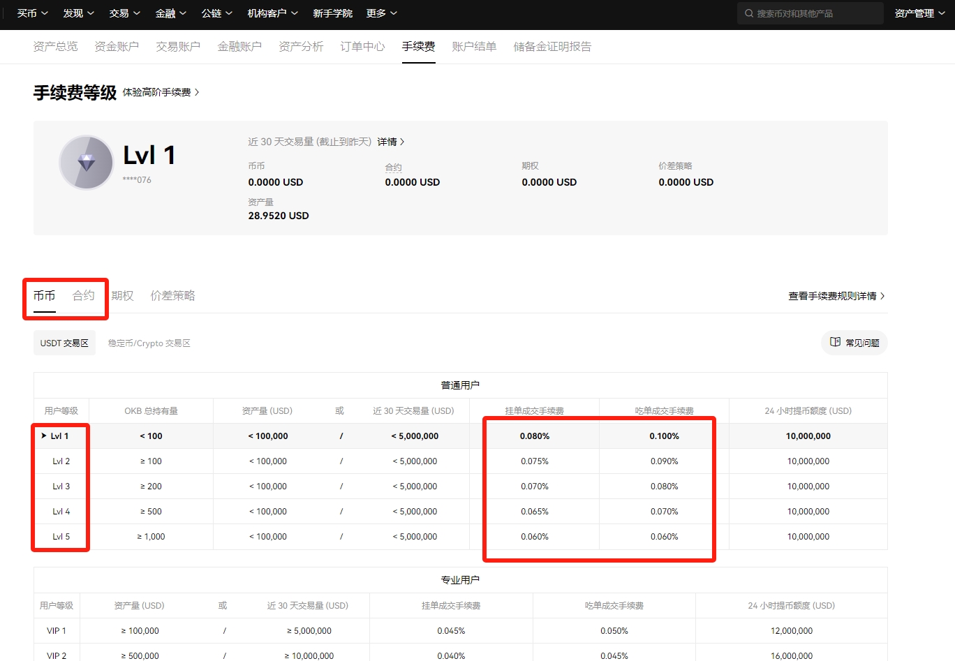The image size is (955, 661).
Task: Click the 28.9520 USD asset value
Action: (279, 216)
